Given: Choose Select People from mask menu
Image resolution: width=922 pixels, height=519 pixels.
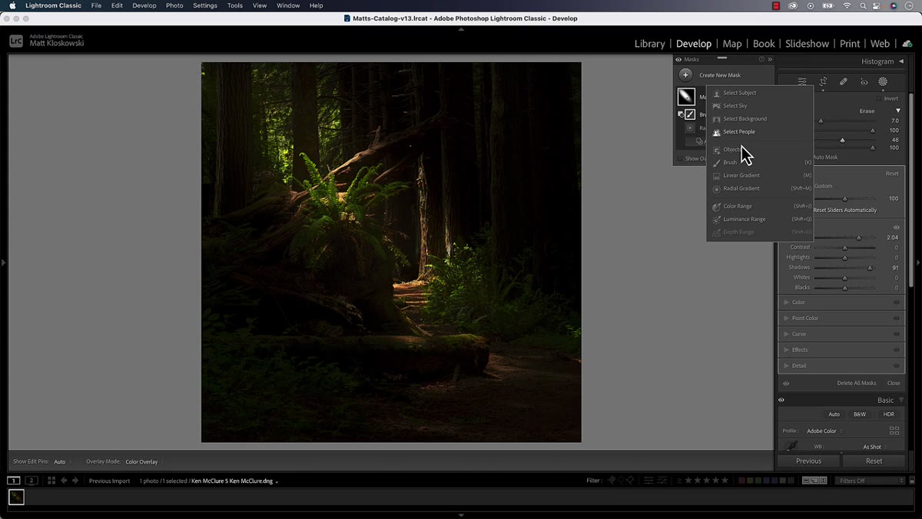Looking at the screenshot, I should (x=760, y=132).
